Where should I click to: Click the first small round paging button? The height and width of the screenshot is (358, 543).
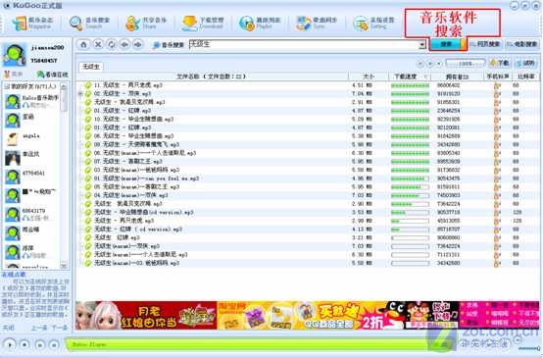click(x=420, y=64)
